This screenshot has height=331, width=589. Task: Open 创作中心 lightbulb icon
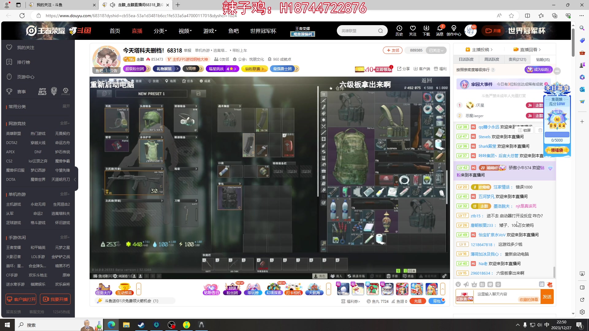[454, 30]
